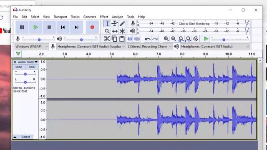Open the View menu
Viewport: 267px width, 150px height.
pos(46,17)
